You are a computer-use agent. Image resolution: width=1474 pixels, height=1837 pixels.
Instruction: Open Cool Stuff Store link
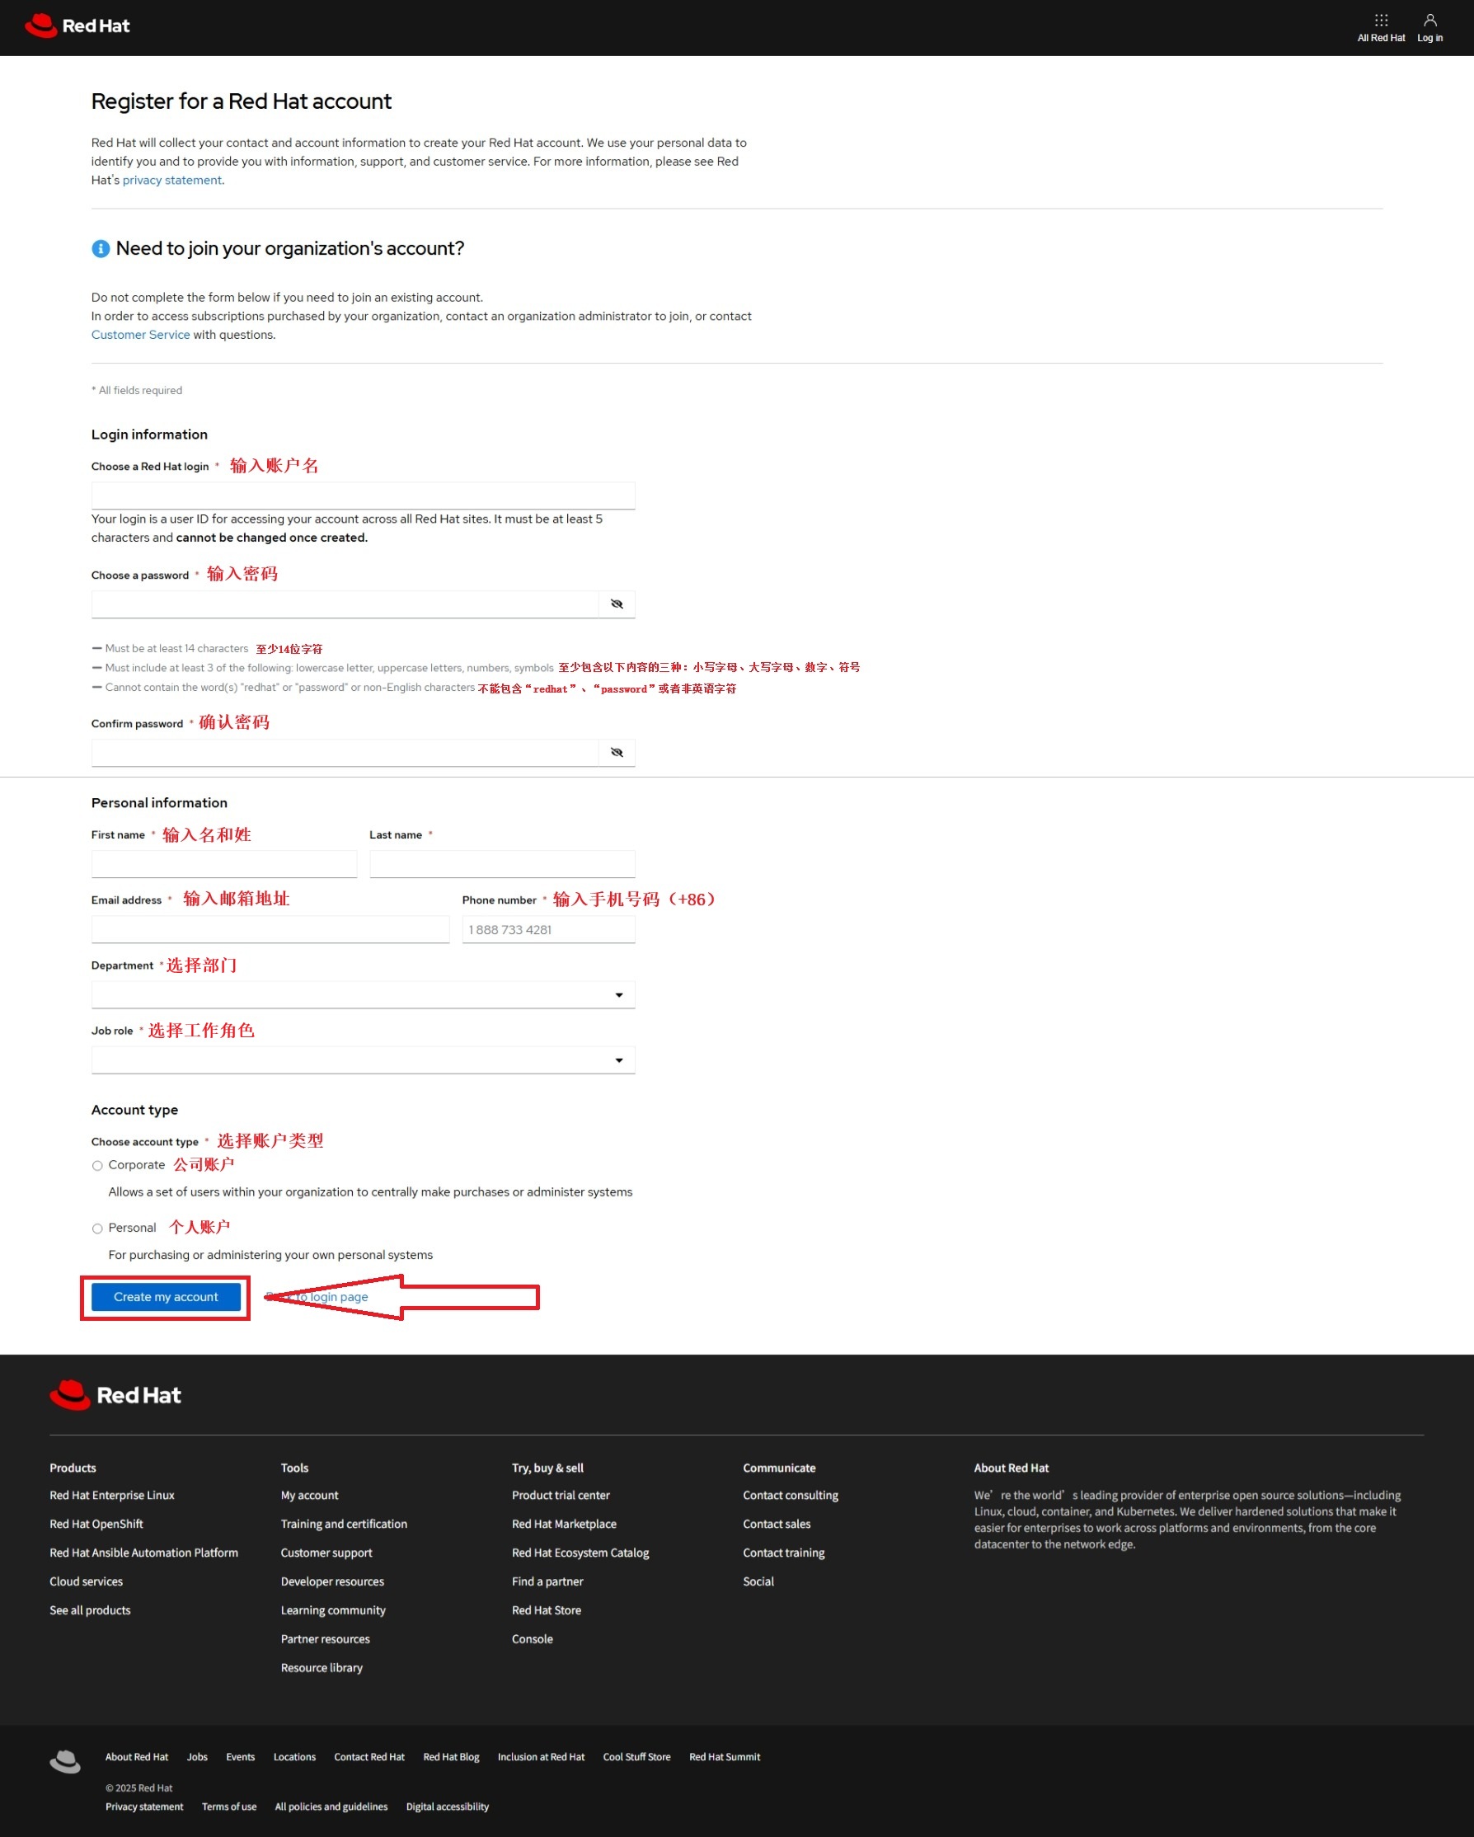point(636,1757)
